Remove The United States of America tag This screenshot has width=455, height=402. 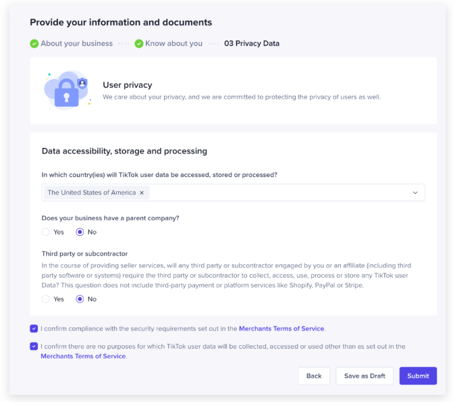pyautogui.click(x=142, y=193)
